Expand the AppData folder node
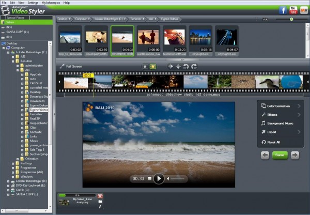This screenshot has width=310, height=215. (x=22, y=74)
